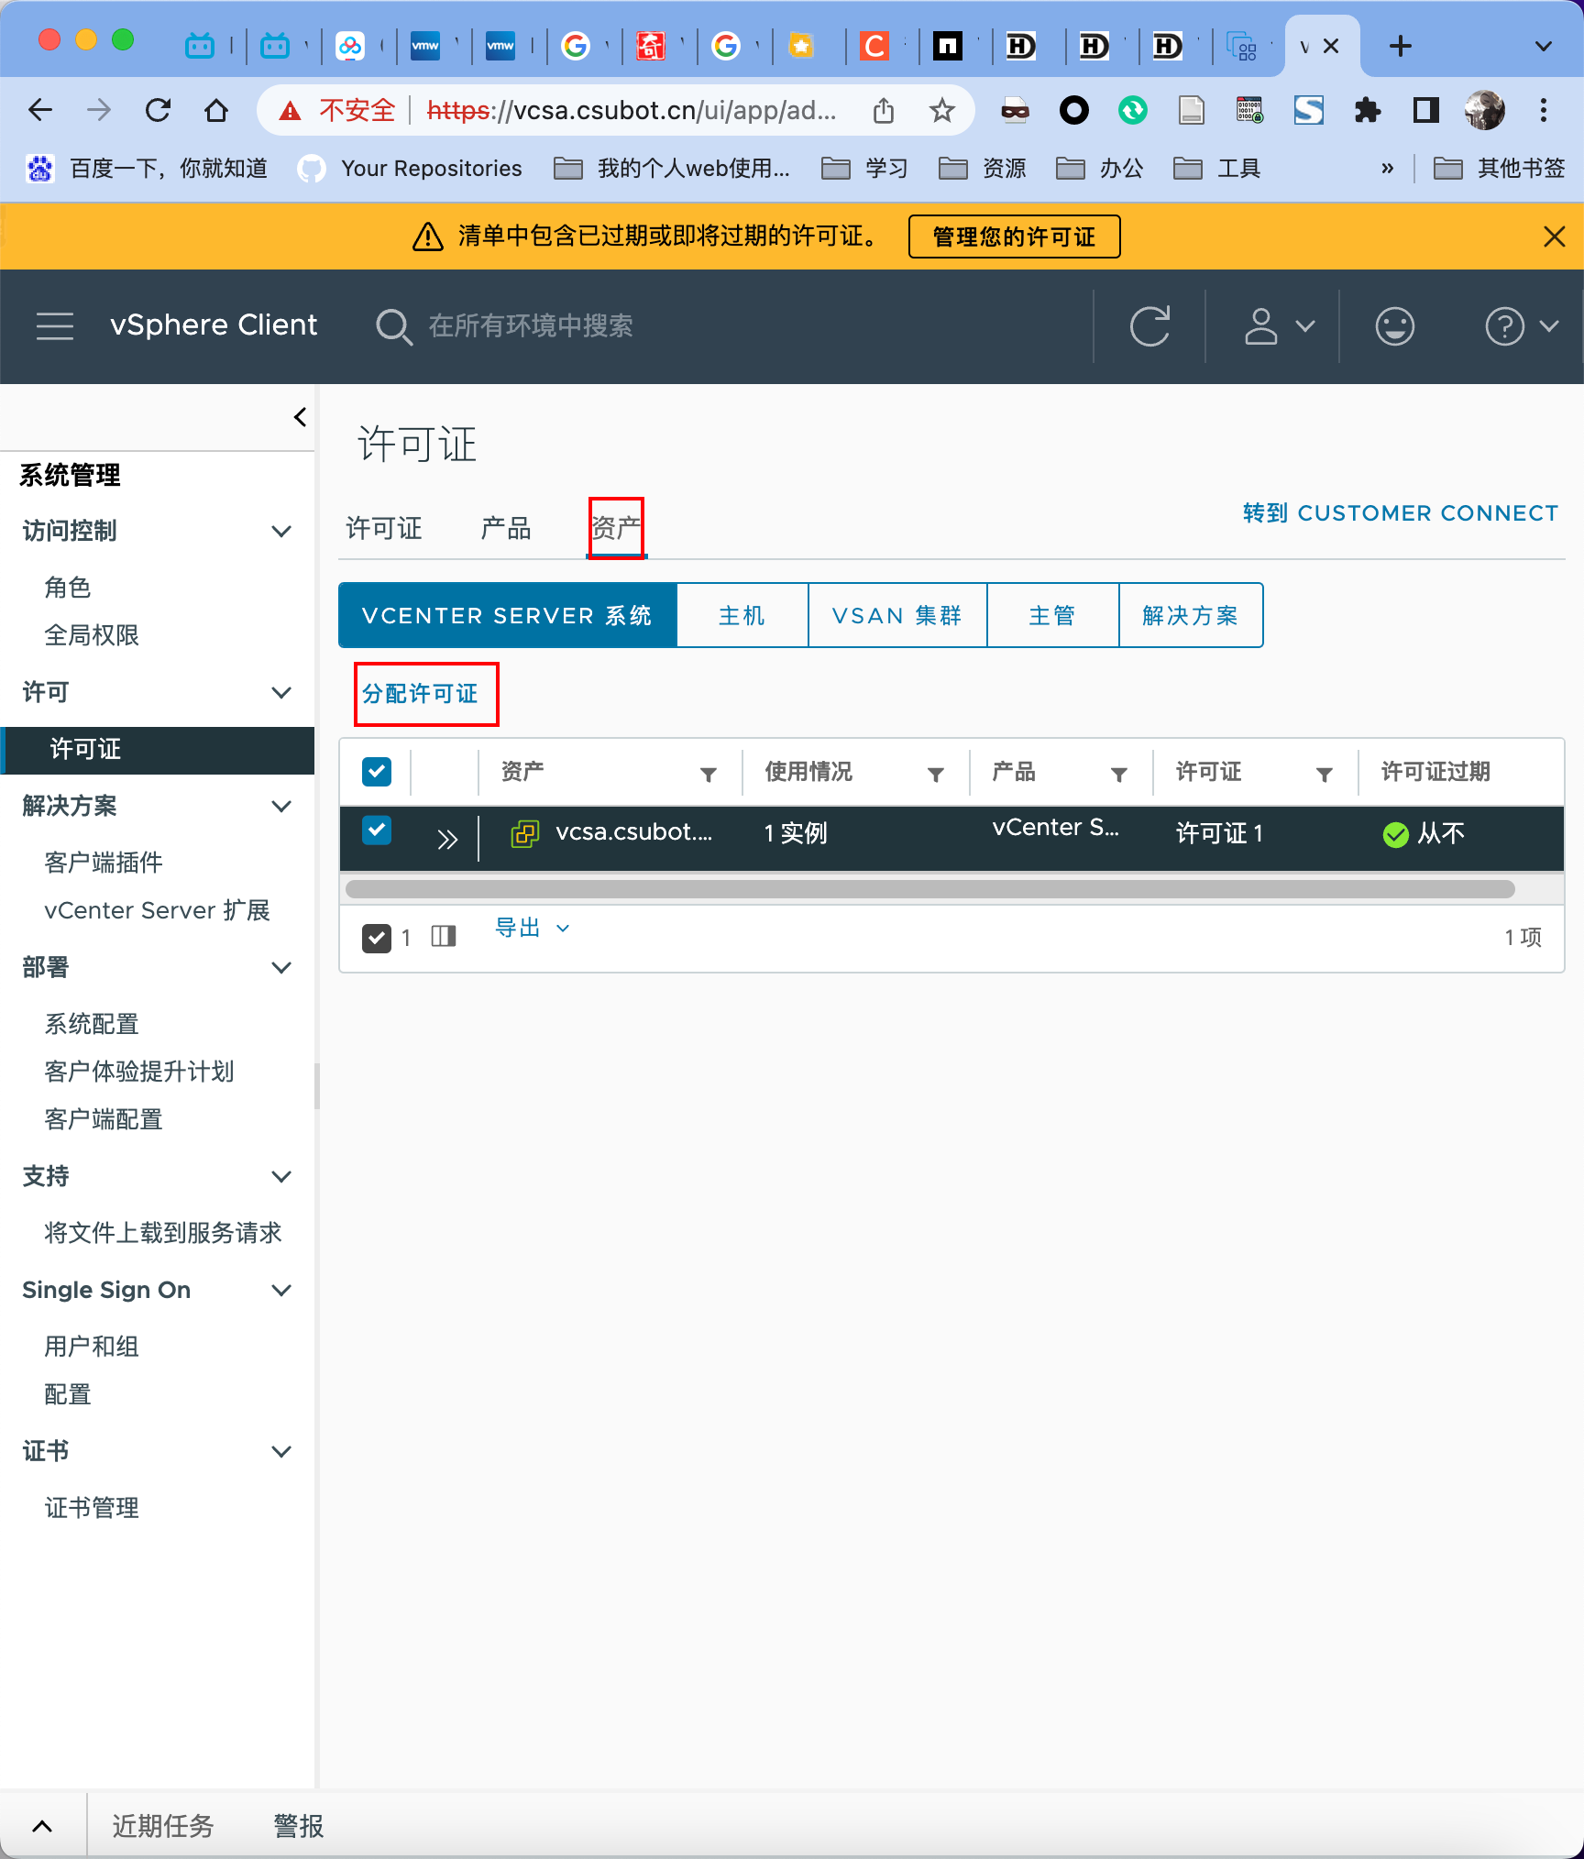The height and width of the screenshot is (1859, 1584).
Task: Click the browser back arrow
Action: click(x=40, y=111)
